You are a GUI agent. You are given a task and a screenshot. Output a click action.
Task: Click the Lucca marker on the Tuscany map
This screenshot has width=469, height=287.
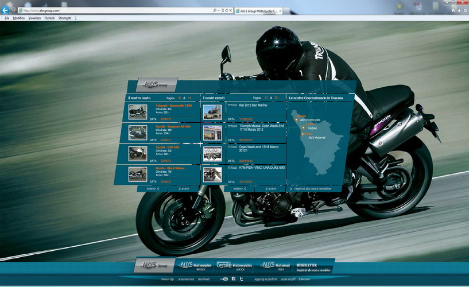coord(303,127)
